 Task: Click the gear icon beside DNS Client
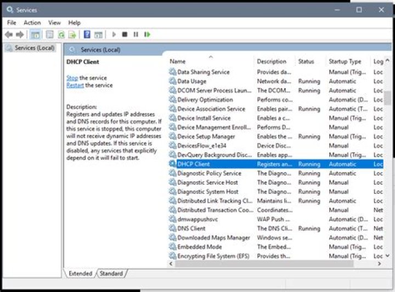tap(173, 228)
